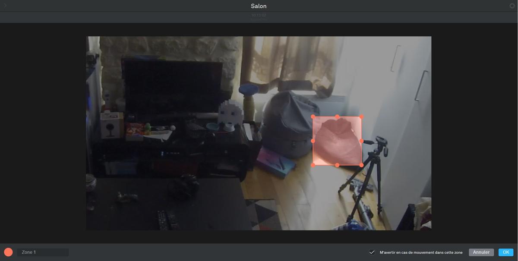Click the Salon title in the header

(259, 6)
